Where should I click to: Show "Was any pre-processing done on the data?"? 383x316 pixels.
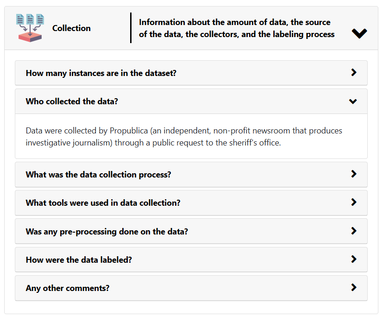point(107,232)
